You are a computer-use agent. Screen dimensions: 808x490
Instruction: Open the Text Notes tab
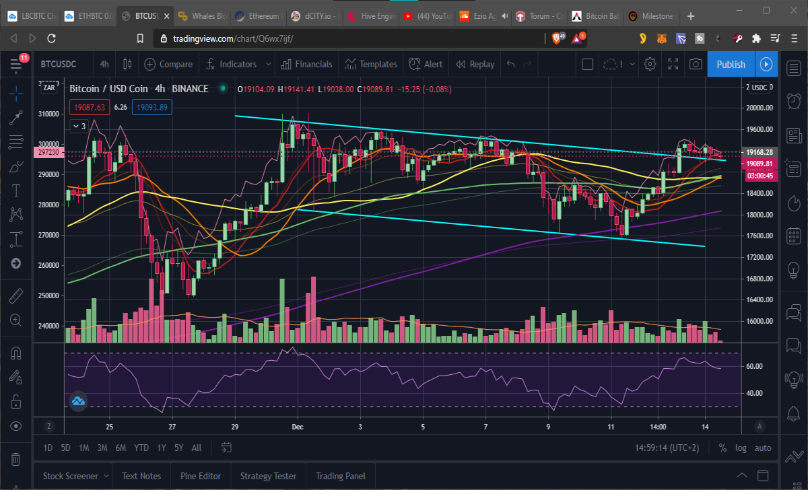(x=141, y=476)
